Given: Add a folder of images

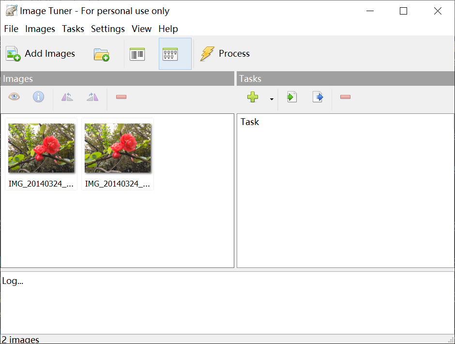Looking at the screenshot, I should 101,54.
